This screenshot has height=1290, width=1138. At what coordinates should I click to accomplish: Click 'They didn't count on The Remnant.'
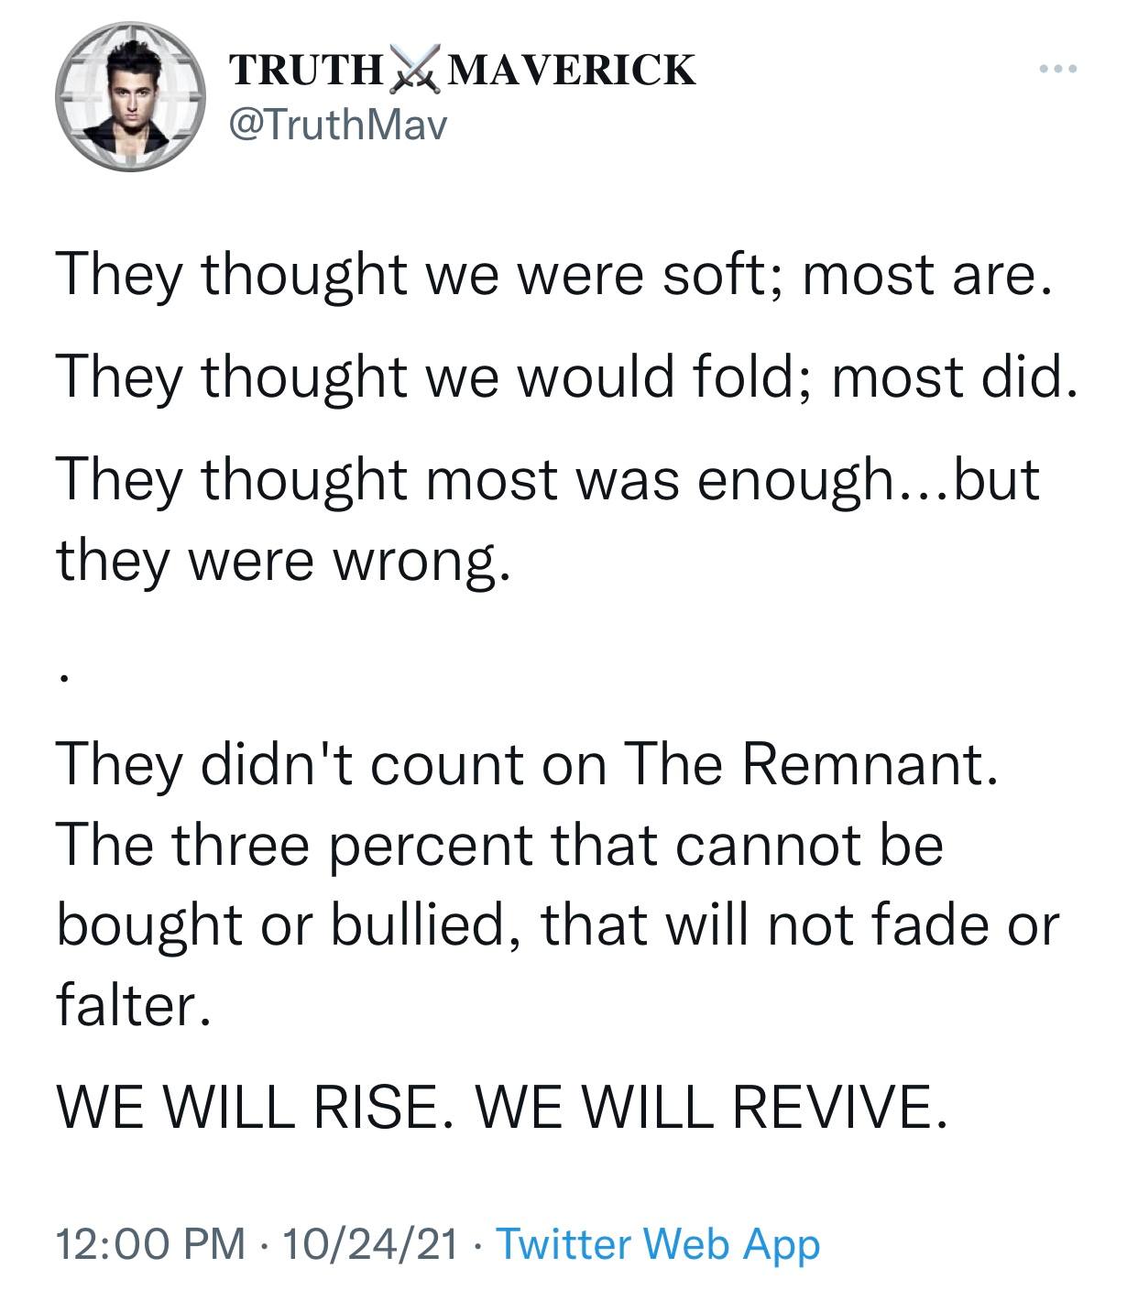coord(526,763)
